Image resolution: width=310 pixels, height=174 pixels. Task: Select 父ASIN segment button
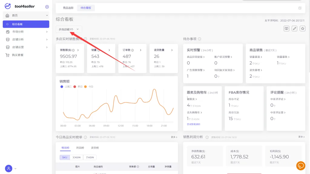point(77,157)
